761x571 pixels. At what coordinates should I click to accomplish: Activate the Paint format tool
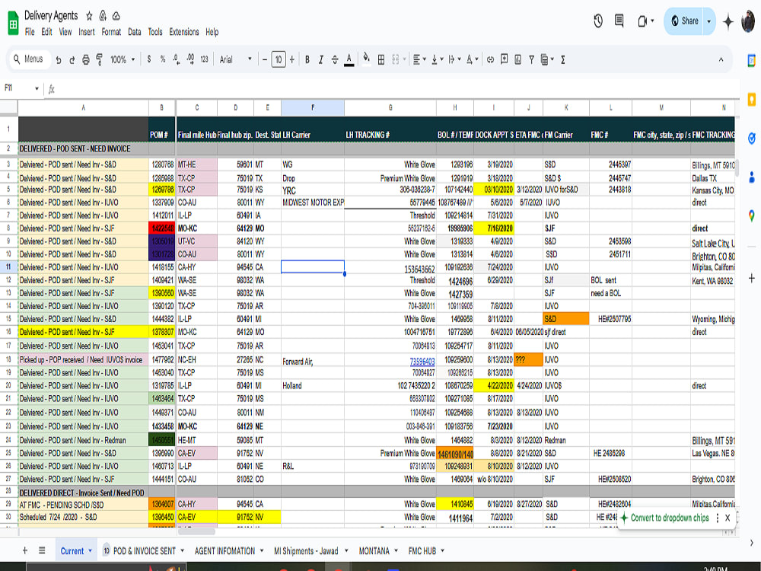tap(99, 59)
